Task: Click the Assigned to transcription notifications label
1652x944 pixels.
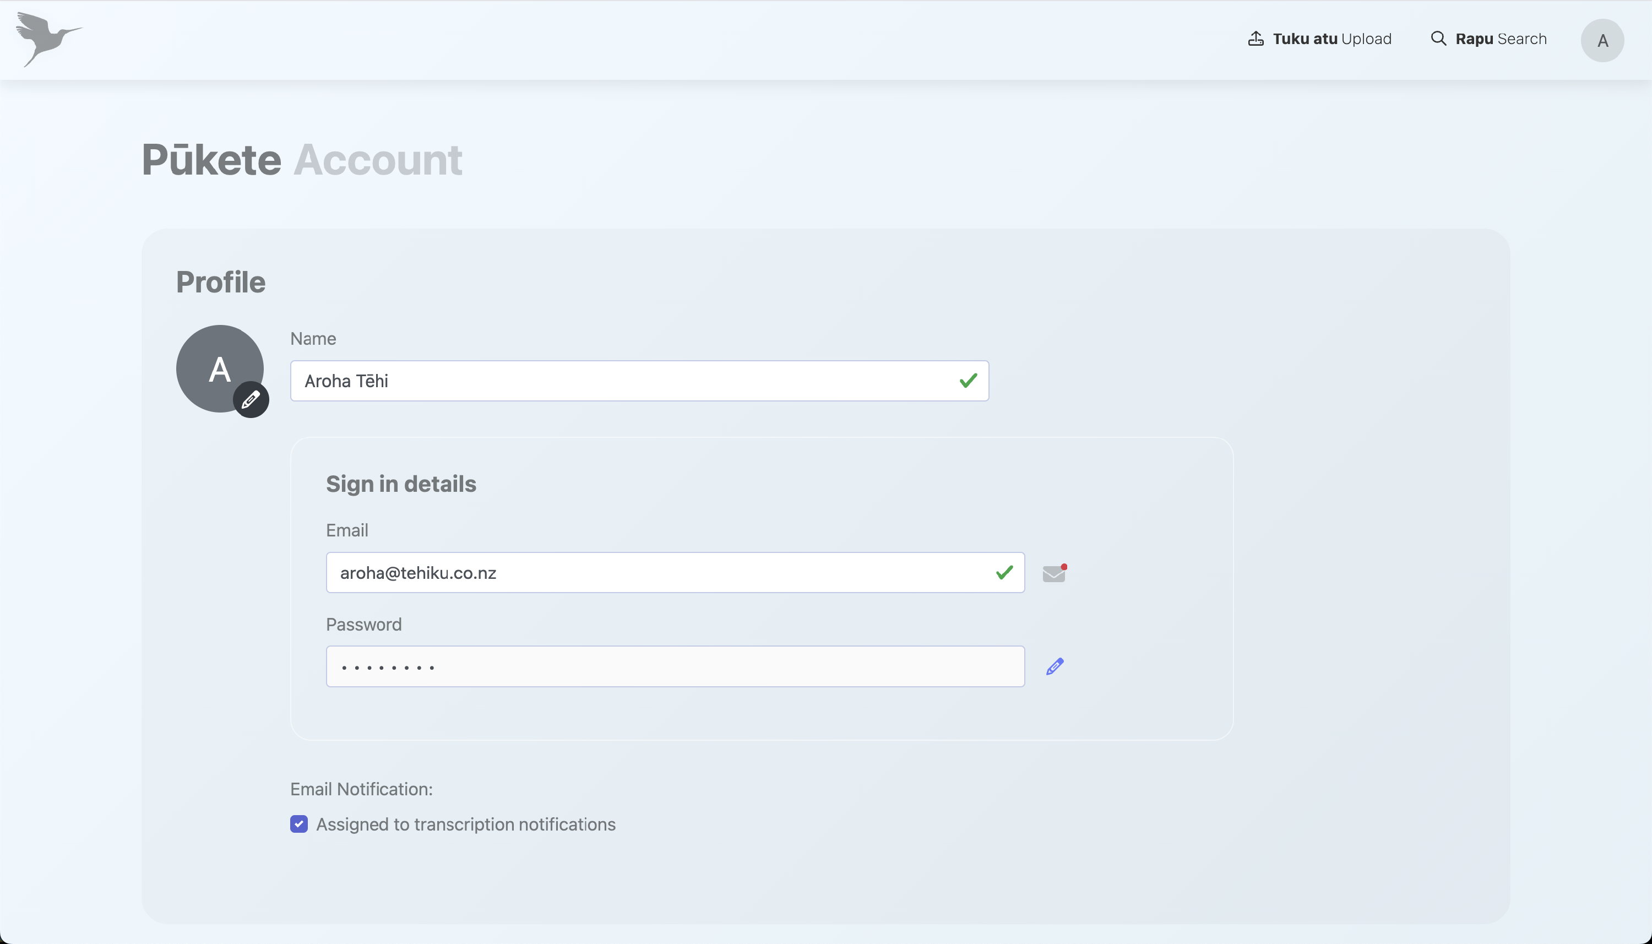Action: tap(465, 824)
